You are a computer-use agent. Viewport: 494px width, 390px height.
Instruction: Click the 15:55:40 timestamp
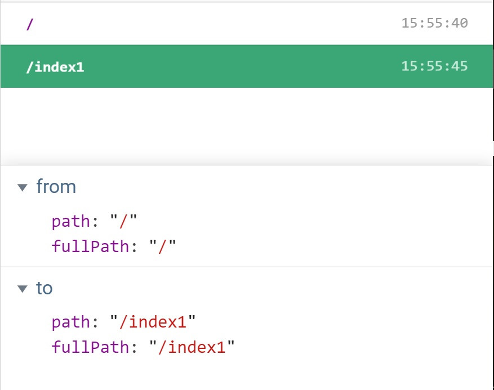click(434, 23)
